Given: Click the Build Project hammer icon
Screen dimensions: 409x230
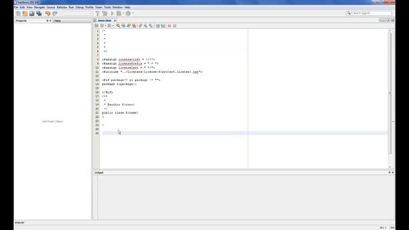Looking at the screenshot, I should click(98, 13).
